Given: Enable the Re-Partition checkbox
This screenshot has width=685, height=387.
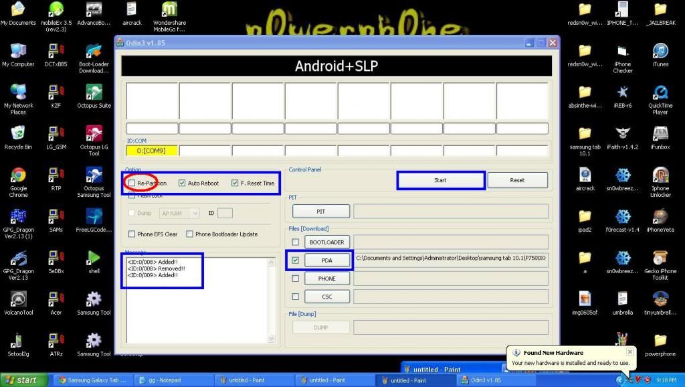Looking at the screenshot, I should pos(132,183).
